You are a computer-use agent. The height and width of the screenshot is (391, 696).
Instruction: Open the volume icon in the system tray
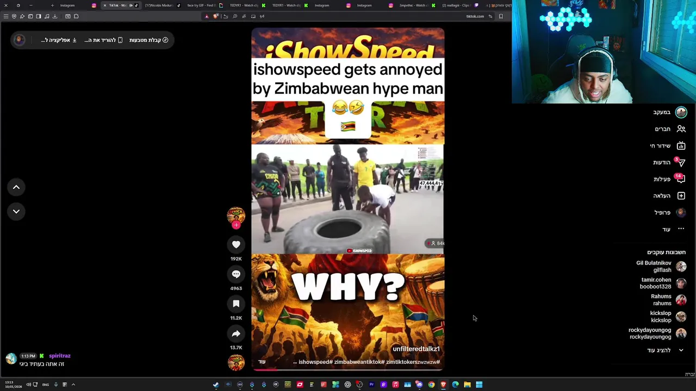click(28, 384)
